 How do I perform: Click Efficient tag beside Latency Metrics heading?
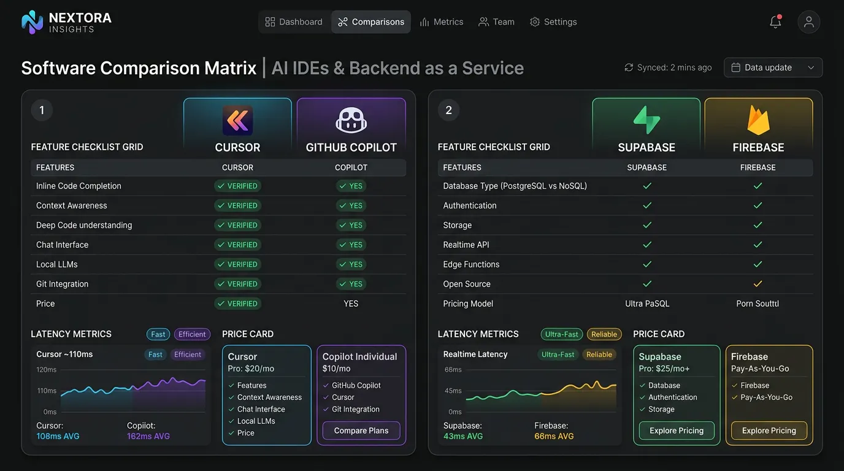point(192,334)
